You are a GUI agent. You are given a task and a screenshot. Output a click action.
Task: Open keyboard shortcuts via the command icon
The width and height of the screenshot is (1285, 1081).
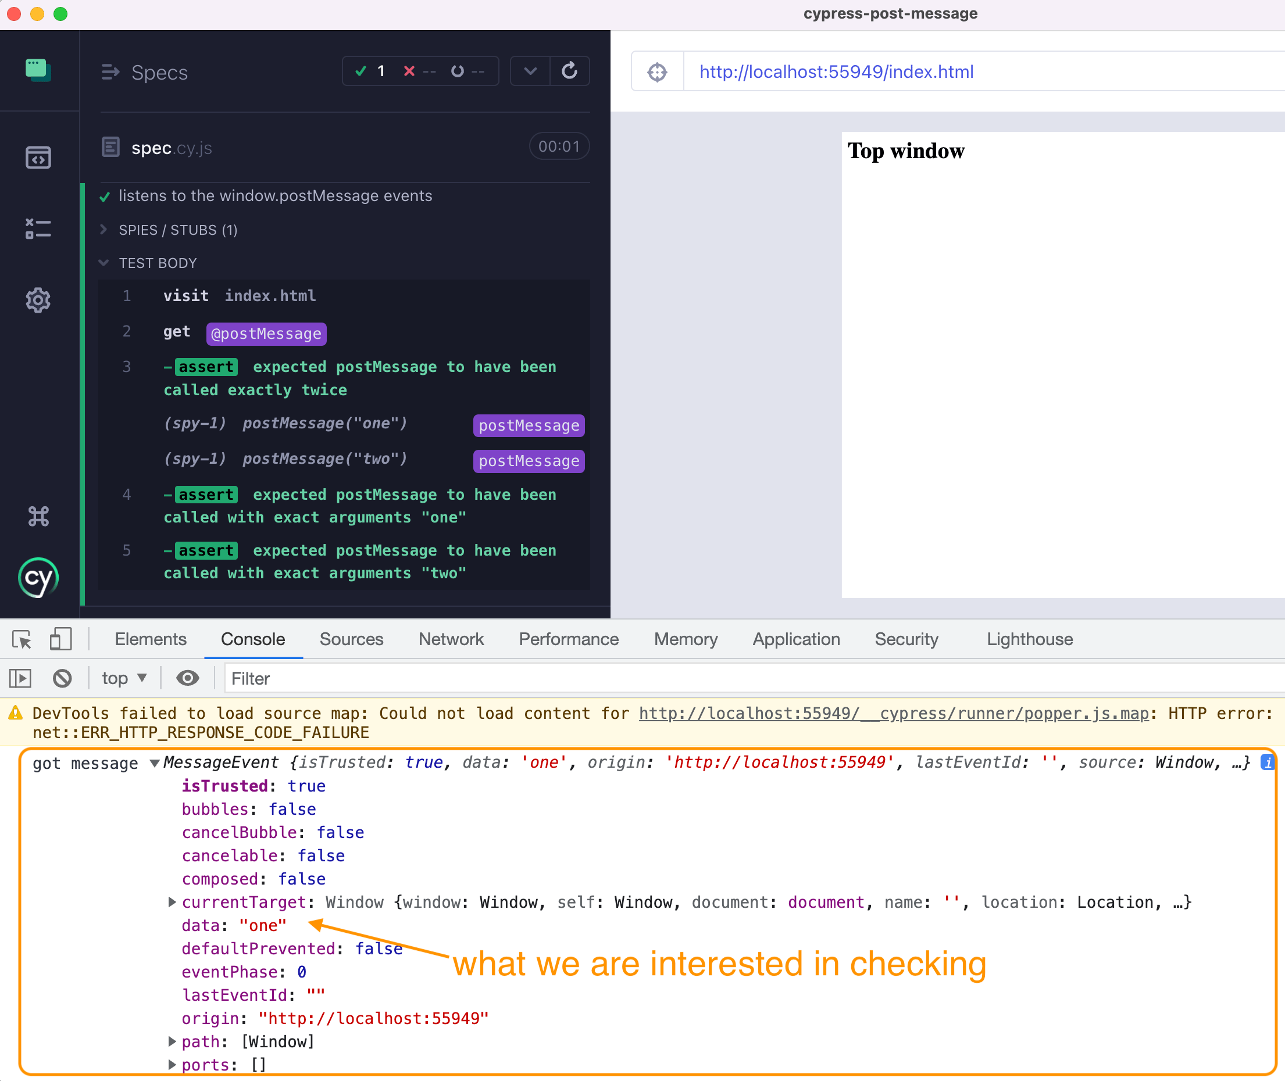tap(38, 516)
